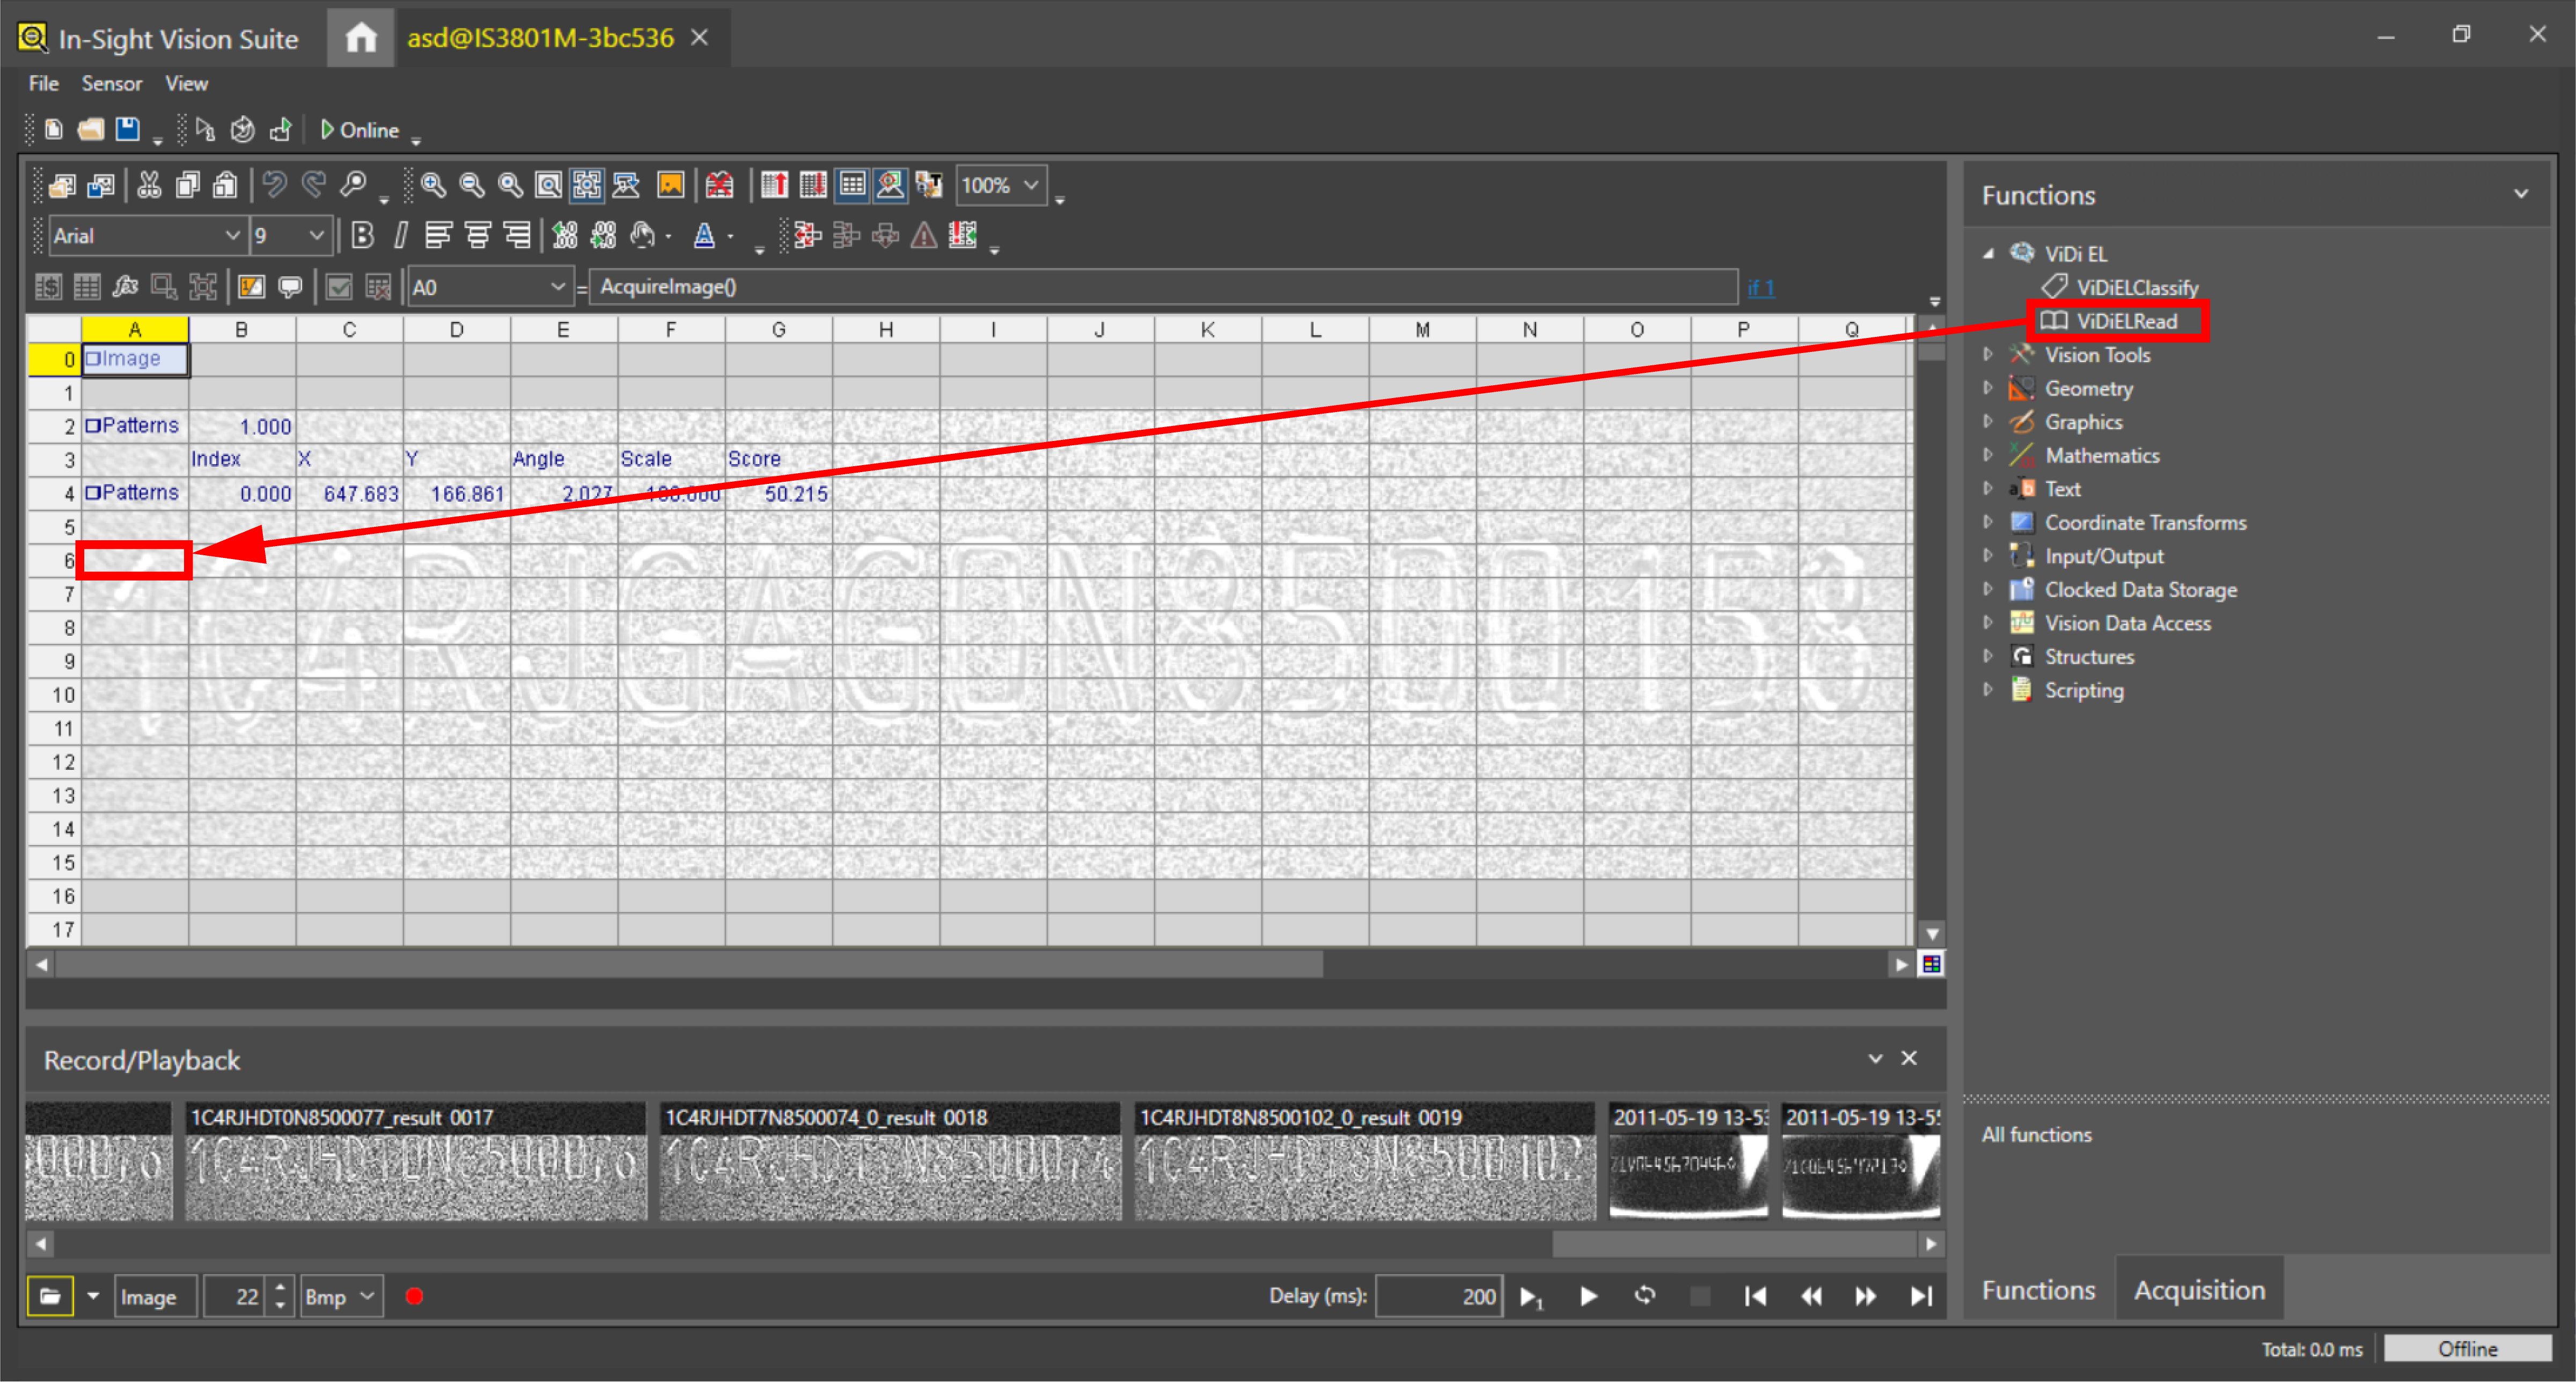Expand the Vision Tools tree node
The height and width of the screenshot is (1382, 2576).
1988,355
